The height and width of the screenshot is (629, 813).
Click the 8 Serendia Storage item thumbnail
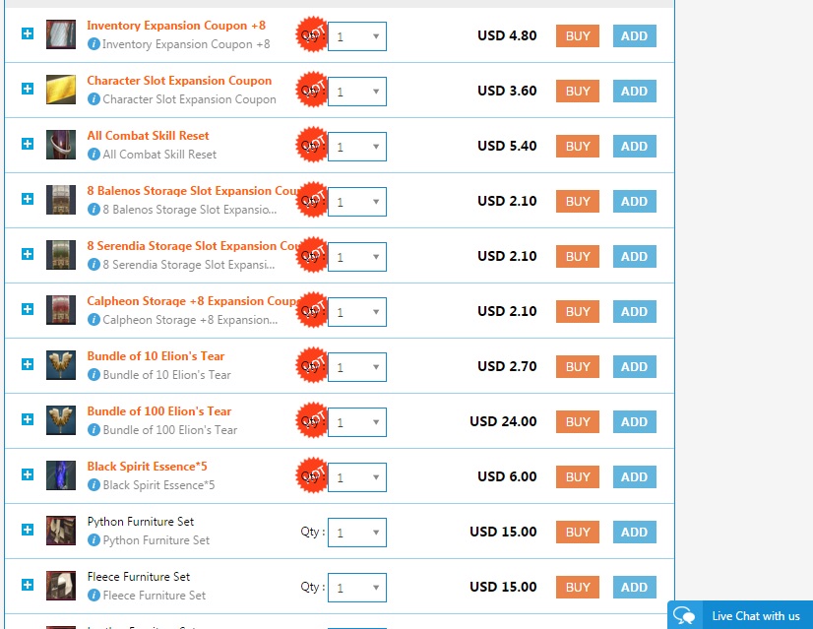(x=61, y=255)
